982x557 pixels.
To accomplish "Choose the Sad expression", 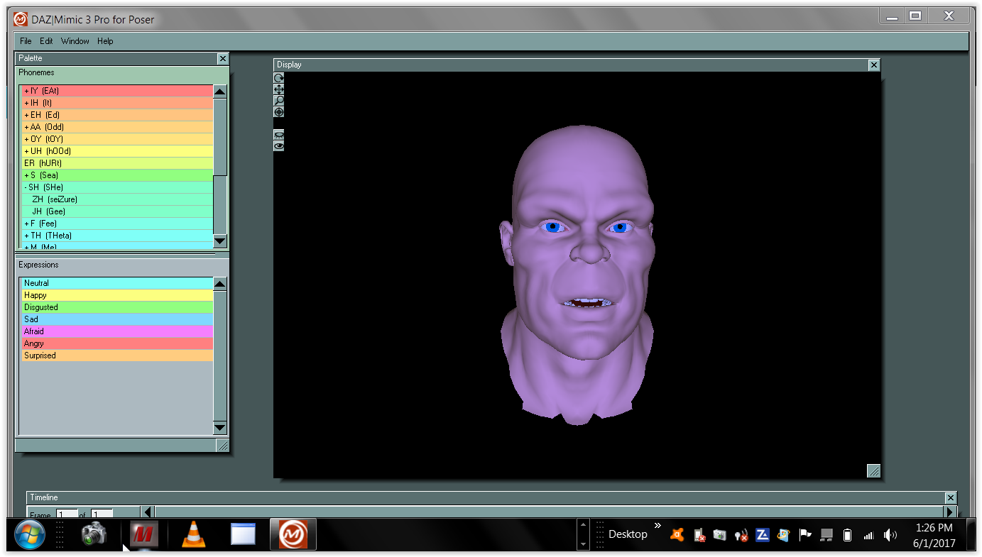I will pyautogui.click(x=117, y=319).
